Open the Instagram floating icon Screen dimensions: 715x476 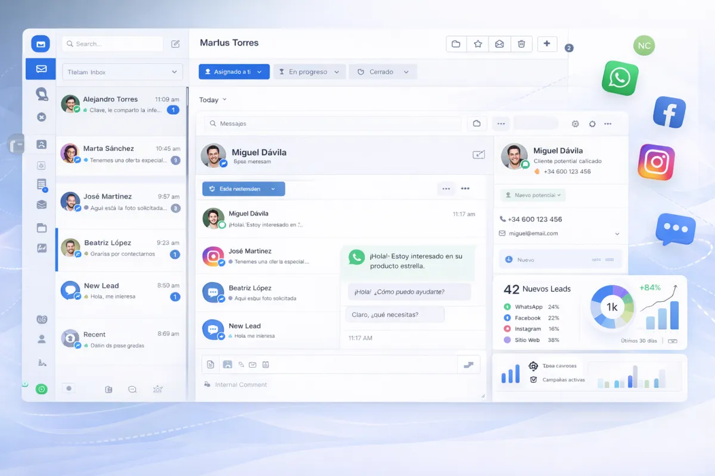[656, 161]
